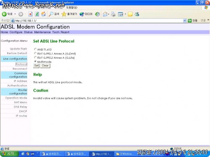The height and width of the screenshot is (157, 210).
Task: Stop page loading with red X icon
Action: click(x=30, y=14)
